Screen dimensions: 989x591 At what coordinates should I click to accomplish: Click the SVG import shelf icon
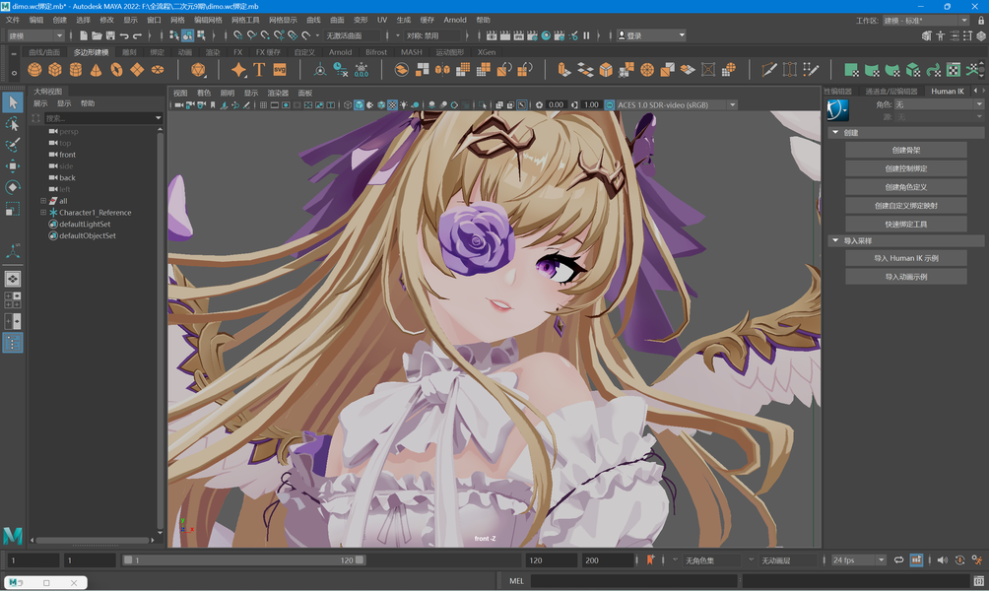[x=280, y=69]
